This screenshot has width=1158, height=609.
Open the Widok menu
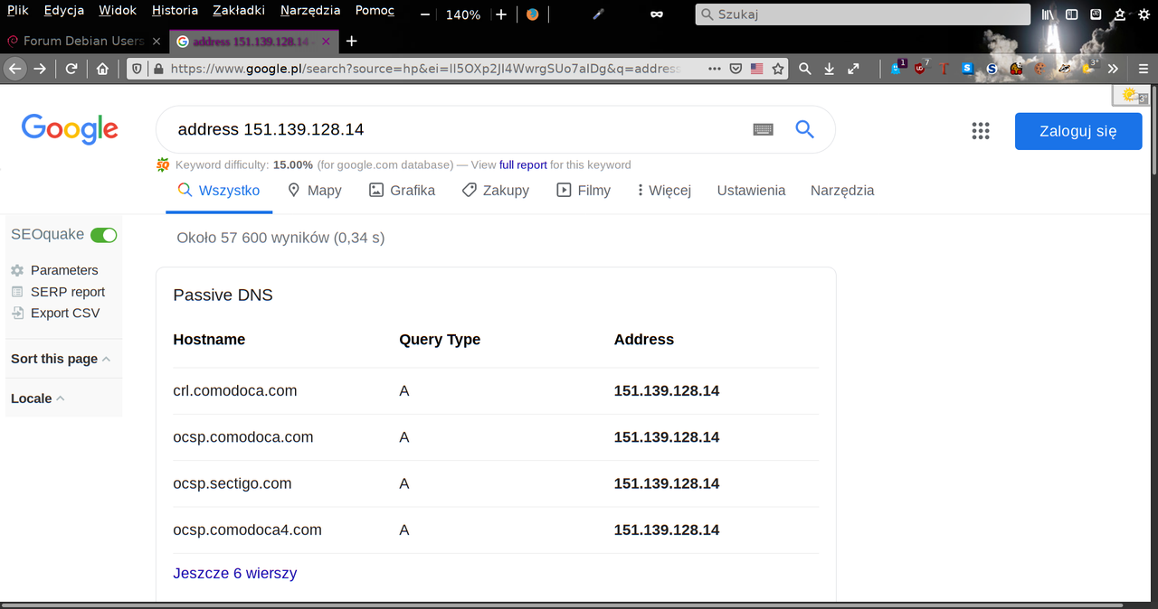point(118,11)
